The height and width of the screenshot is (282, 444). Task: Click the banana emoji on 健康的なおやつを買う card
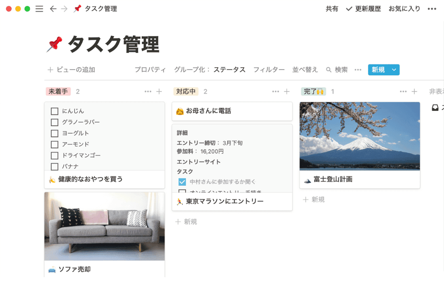52,179
